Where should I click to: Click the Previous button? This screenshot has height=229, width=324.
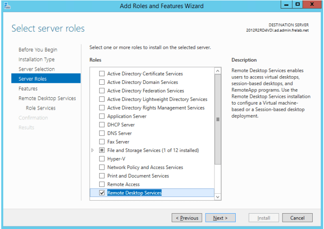pos(187,218)
